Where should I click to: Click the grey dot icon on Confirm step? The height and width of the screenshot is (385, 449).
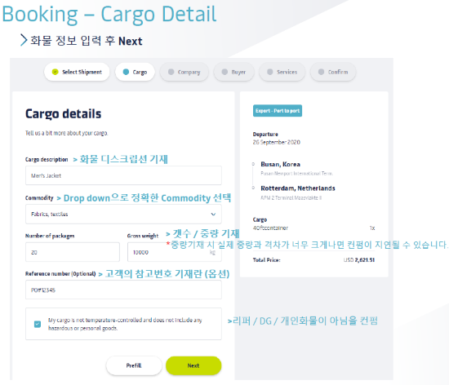[x=321, y=72]
